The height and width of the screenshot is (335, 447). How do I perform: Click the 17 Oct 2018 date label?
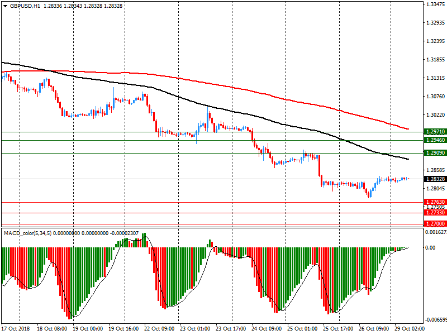[x=16, y=329]
